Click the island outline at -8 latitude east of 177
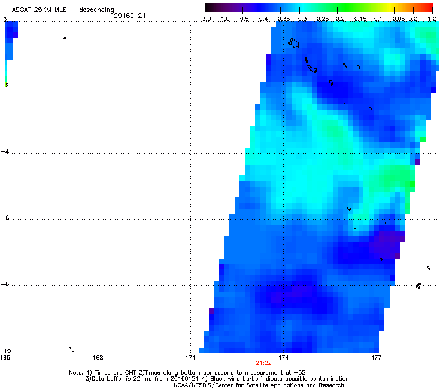This screenshot has width=443, height=389. pyautogui.click(x=418, y=286)
